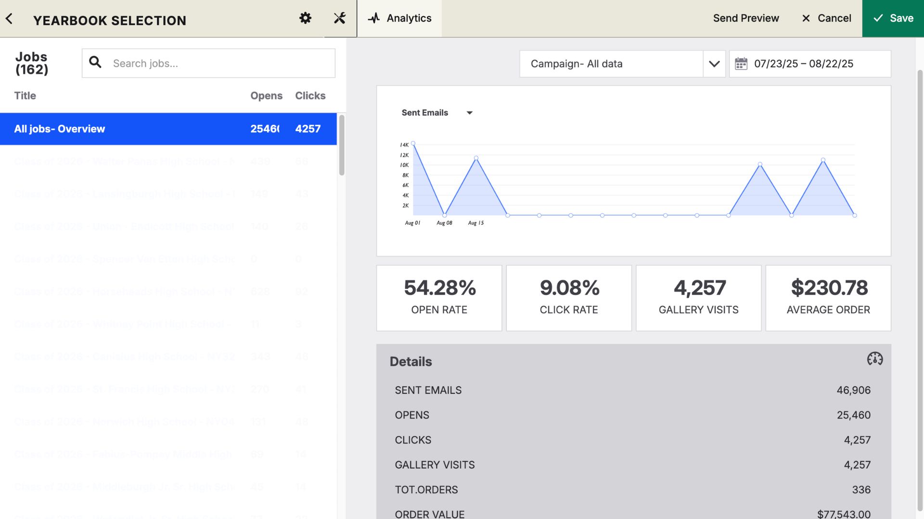This screenshot has height=519, width=924.
Task: Click the calendar icon in date field
Action: (x=741, y=64)
